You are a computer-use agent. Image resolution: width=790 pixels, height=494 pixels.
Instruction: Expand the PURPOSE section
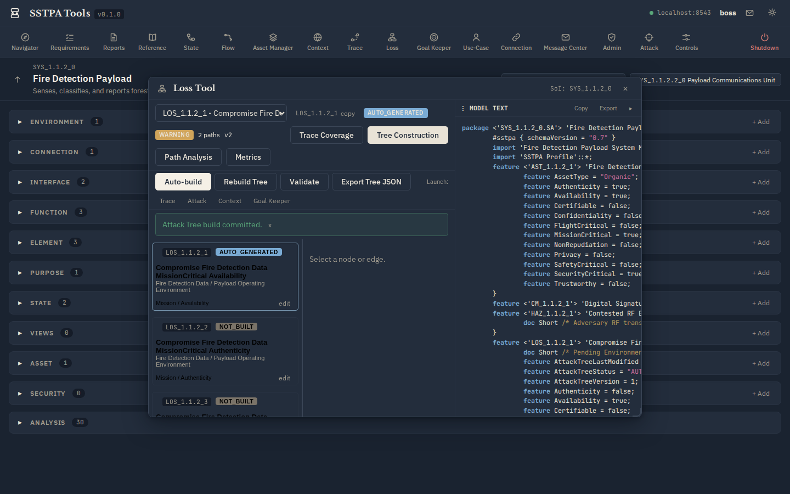(x=20, y=273)
